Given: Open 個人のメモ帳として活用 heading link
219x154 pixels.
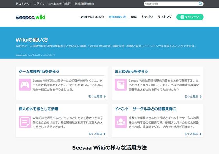Looking at the screenshot, I should tap(38, 109).
